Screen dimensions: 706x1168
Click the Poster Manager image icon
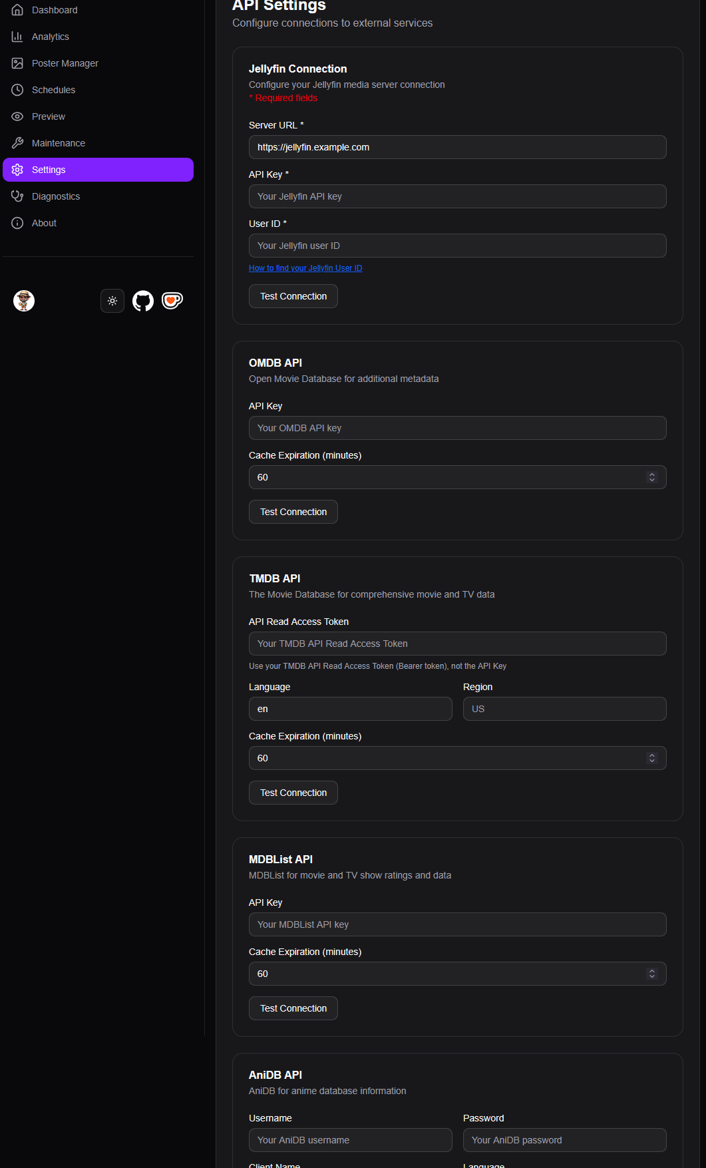coord(17,63)
